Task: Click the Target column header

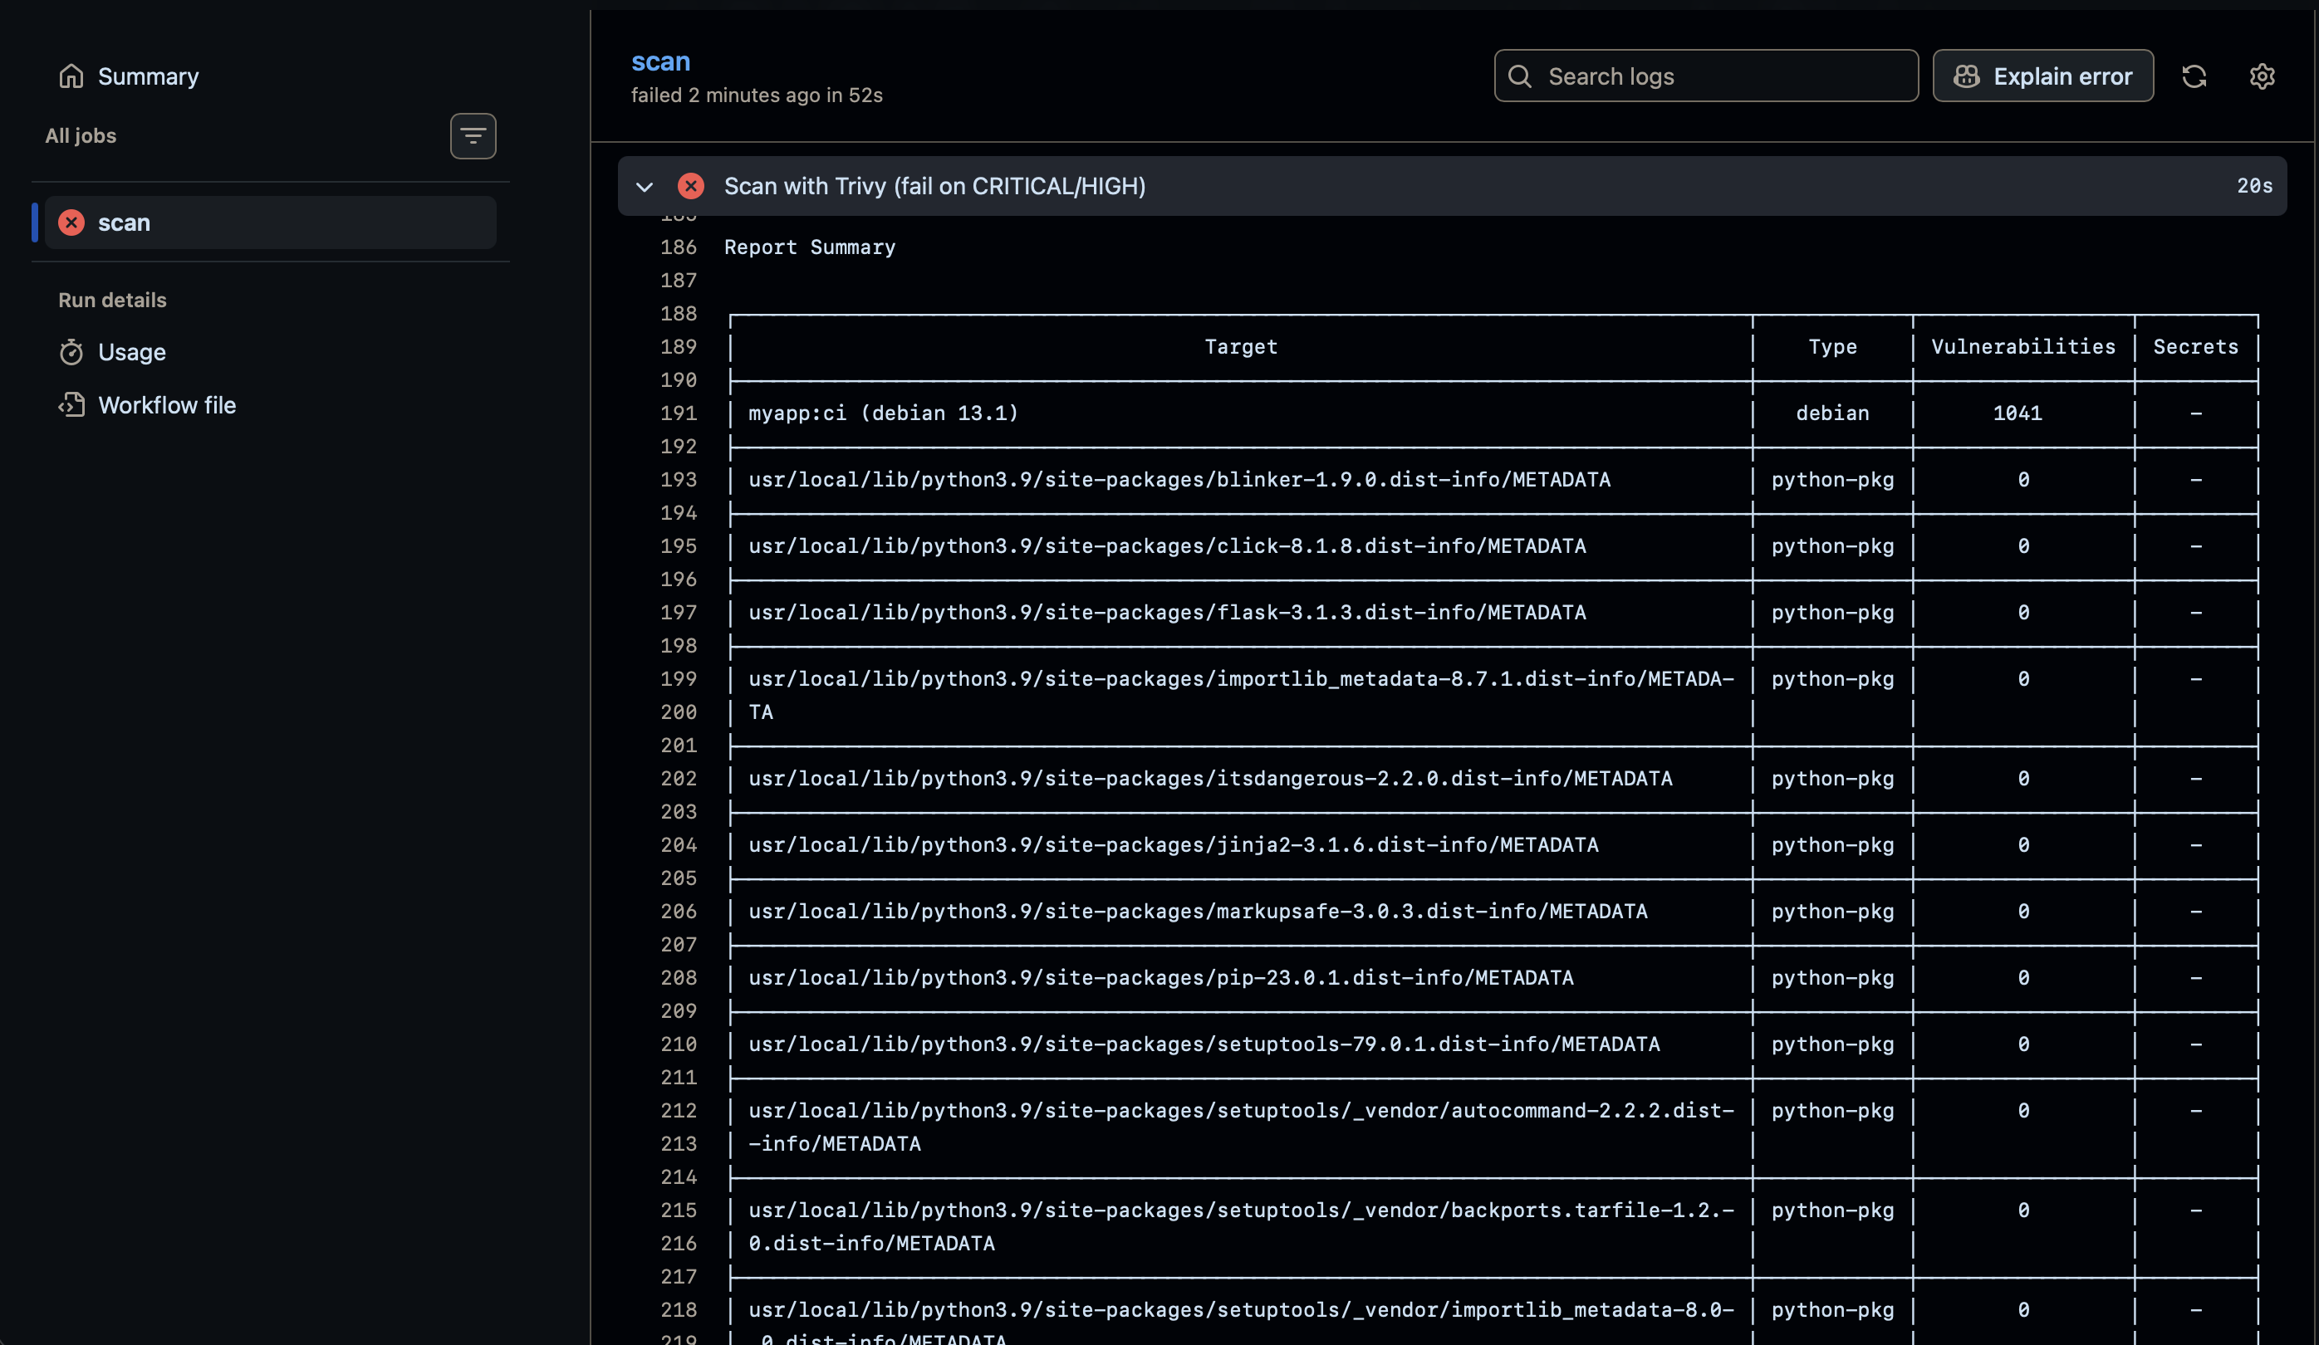Action: coord(1242,347)
